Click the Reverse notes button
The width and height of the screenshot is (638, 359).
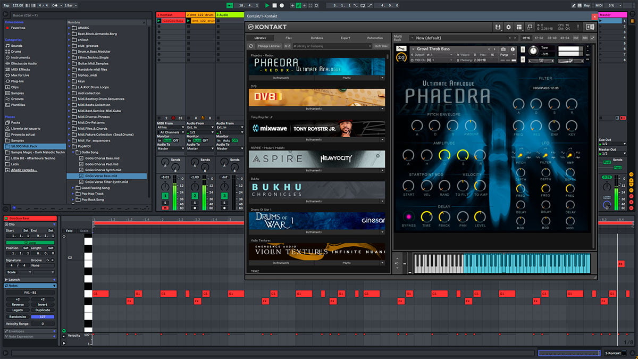tap(18, 305)
